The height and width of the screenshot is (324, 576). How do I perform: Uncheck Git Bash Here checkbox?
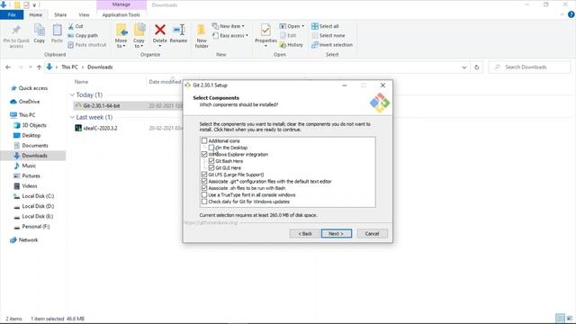point(211,161)
